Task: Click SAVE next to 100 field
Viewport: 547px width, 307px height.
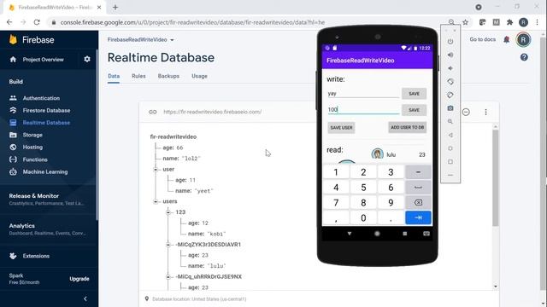Action: 414,110
